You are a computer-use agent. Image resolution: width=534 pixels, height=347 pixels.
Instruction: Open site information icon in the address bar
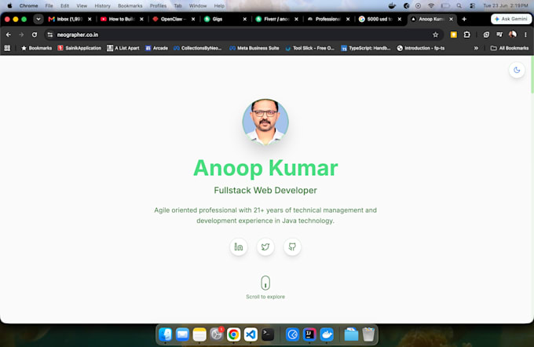50,35
